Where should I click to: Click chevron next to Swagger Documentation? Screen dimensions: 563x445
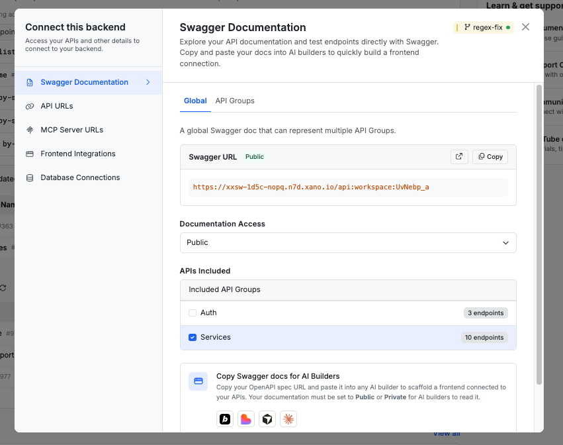[148, 82]
